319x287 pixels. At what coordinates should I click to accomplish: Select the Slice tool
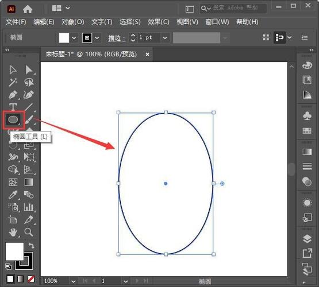29,220
